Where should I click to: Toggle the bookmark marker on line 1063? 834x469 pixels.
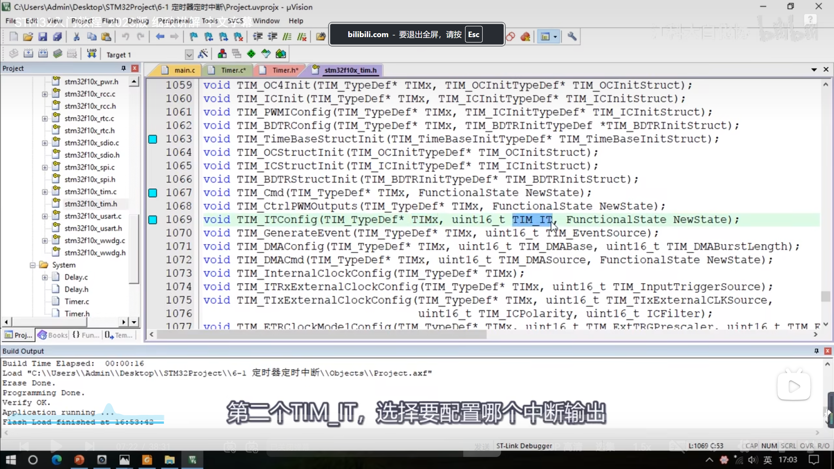pyautogui.click(x=153, y=139)
